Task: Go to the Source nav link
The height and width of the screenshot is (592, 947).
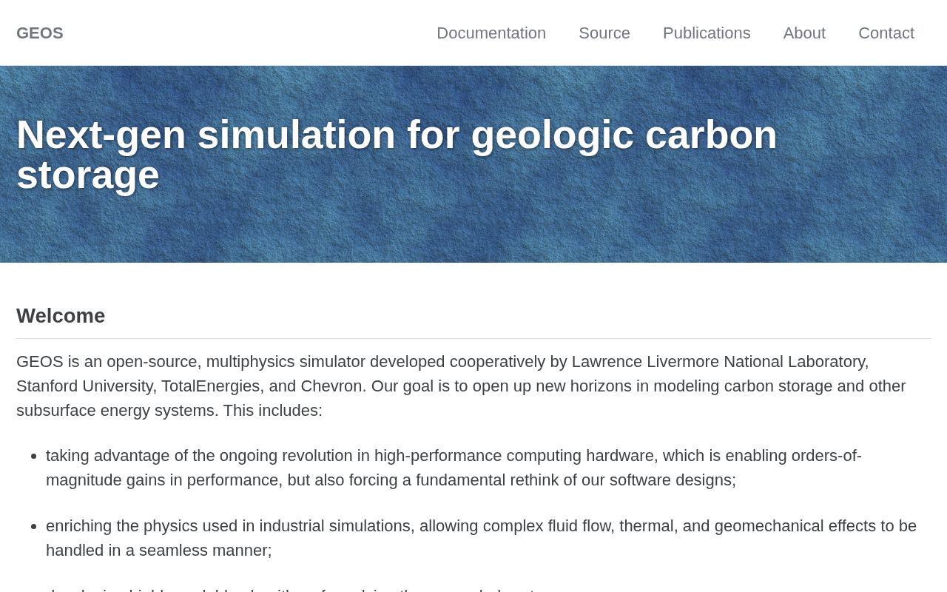Action: pyautogui.click(x=604, y=33)
